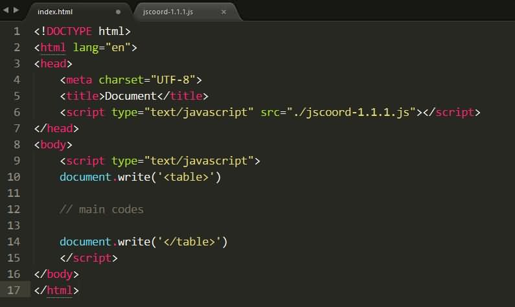Click line number 14 in the gutter

coord(14,242)
